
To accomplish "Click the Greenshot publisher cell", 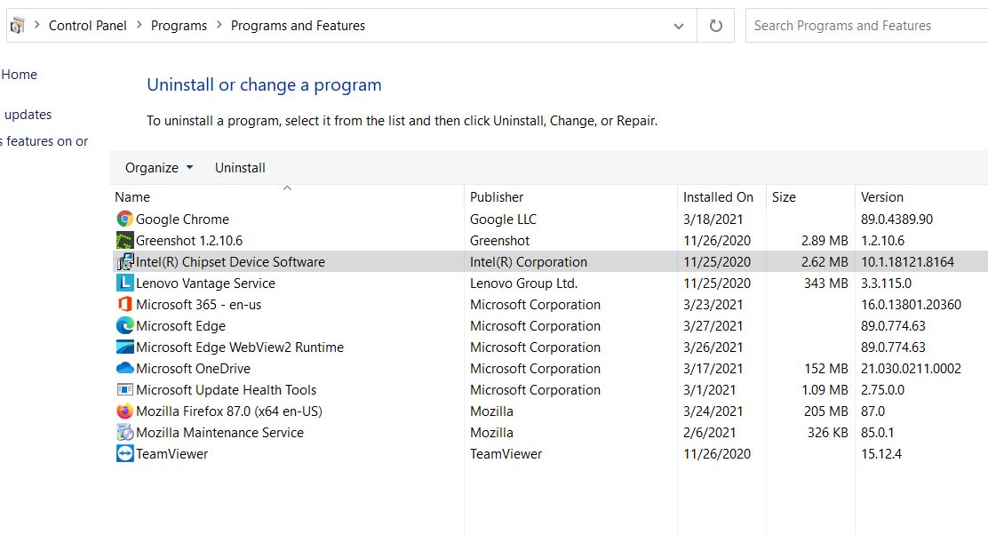I will 499,241.
